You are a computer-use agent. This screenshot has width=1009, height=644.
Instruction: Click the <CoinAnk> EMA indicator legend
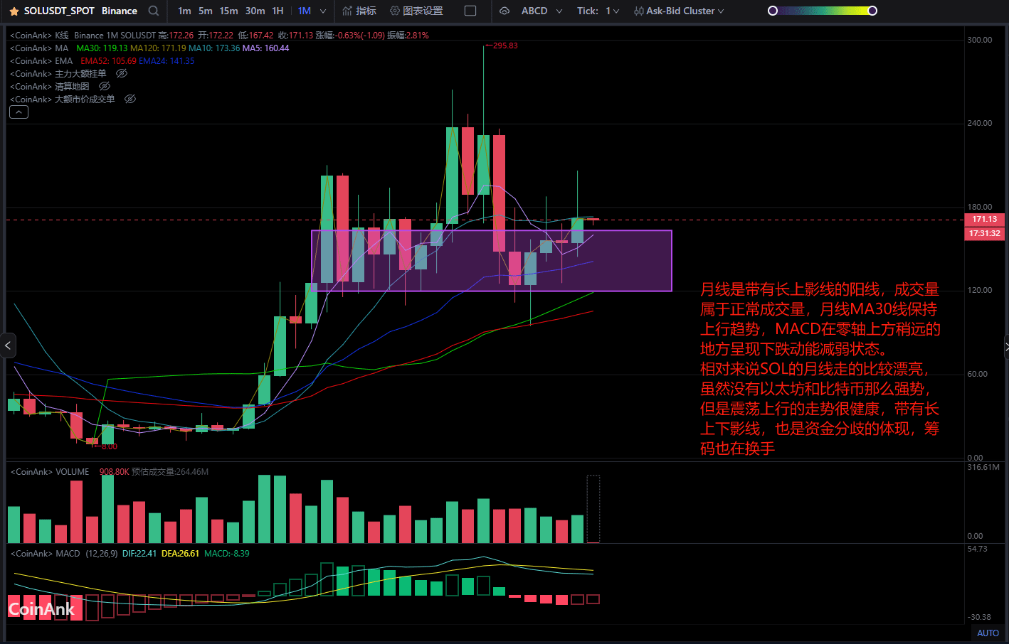(x=41, y=60)
